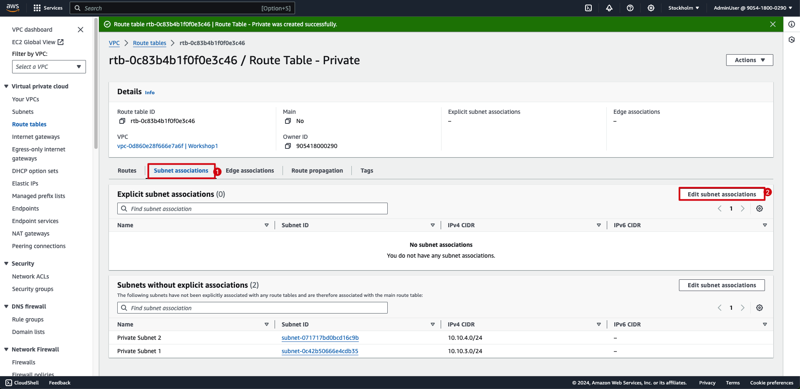Open the settings gear in top bar
The width and height of the screenshot is (800, 389).
click(651, 8)
